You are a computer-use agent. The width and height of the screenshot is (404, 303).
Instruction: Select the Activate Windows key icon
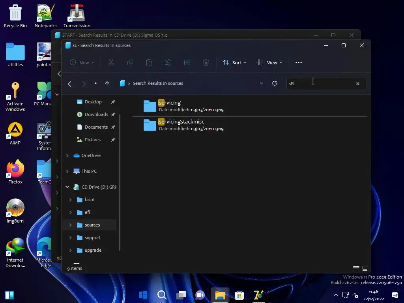(x=15, y=97)
